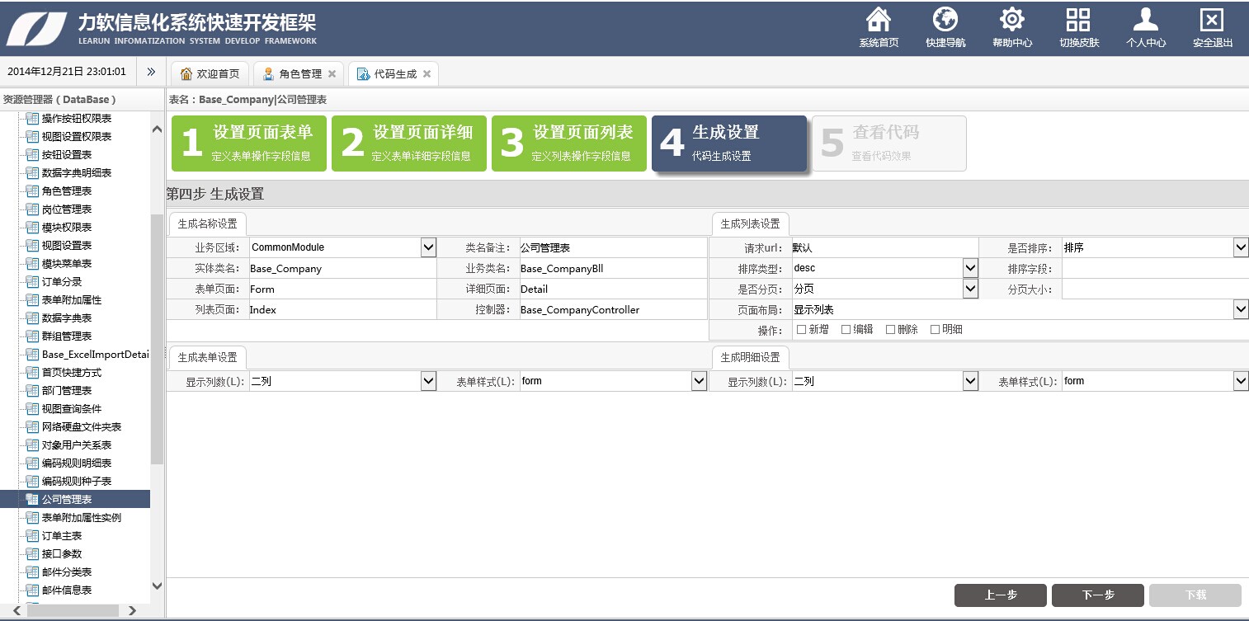Click the logo in the header
This screenshot has width=1249, height=621.
coord(36,28)
